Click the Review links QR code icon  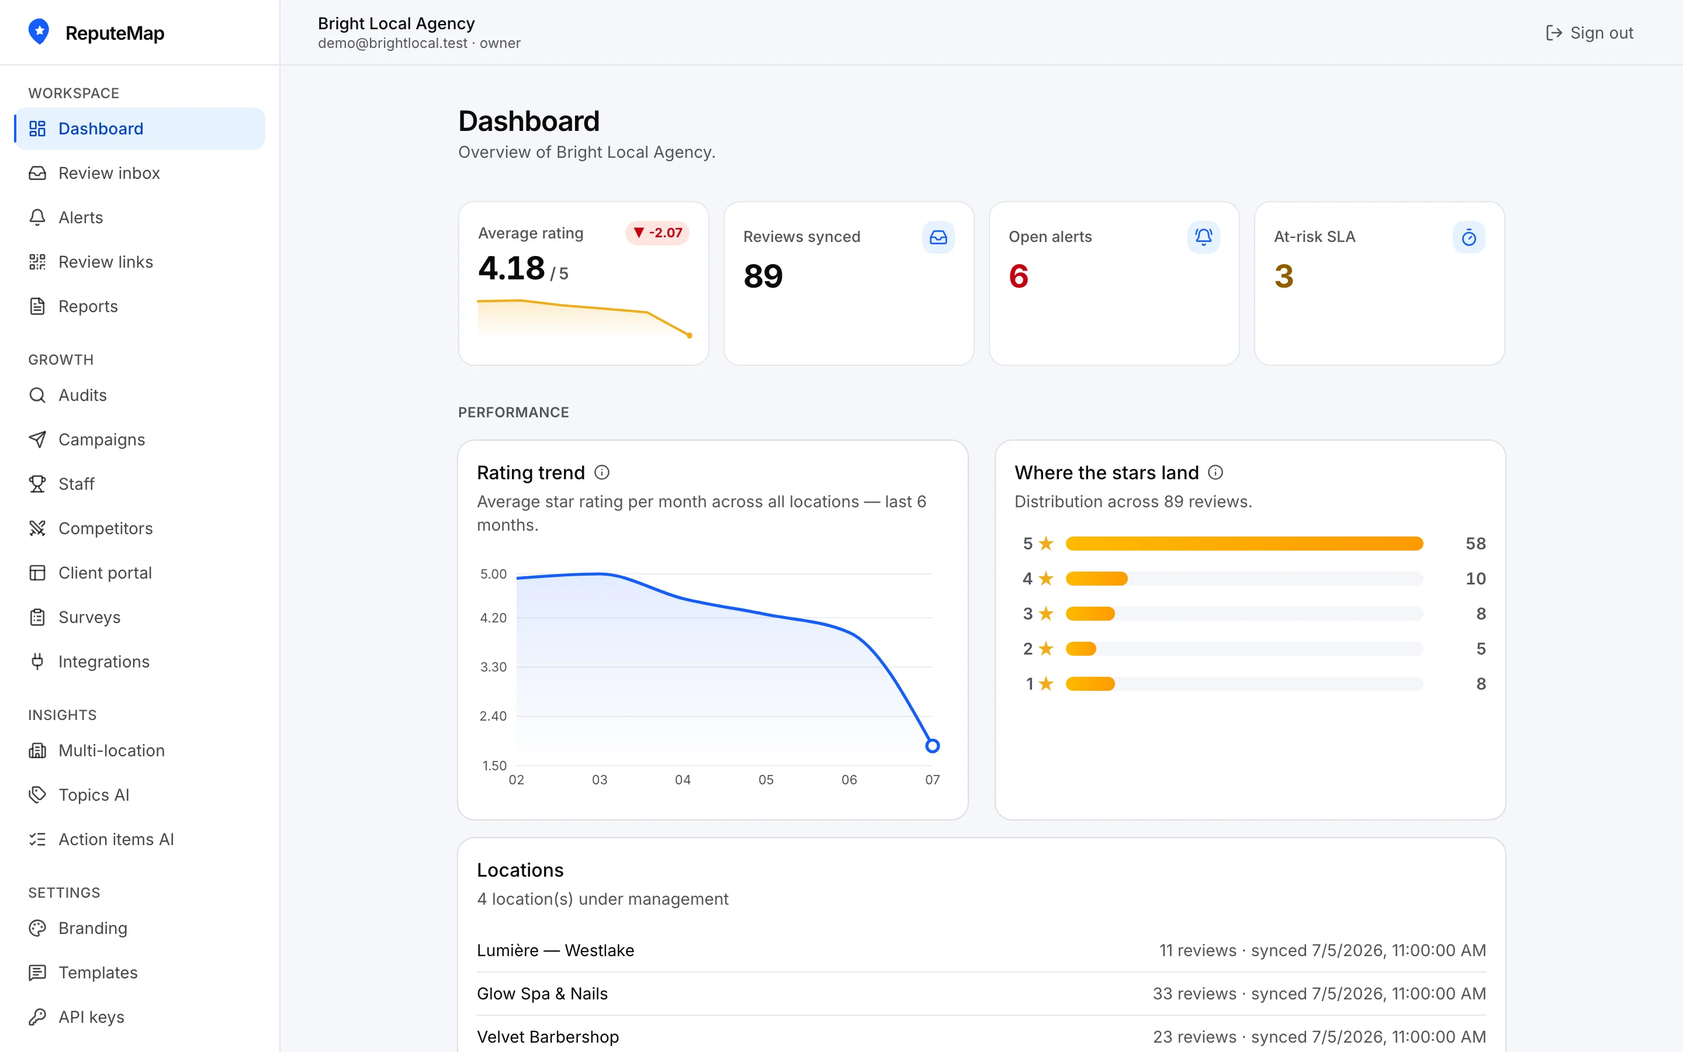point(37,262)
